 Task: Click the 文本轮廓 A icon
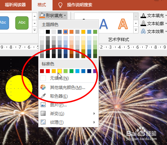point(143,23)
